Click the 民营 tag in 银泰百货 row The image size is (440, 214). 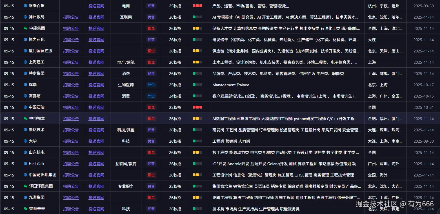coord(151,6)
